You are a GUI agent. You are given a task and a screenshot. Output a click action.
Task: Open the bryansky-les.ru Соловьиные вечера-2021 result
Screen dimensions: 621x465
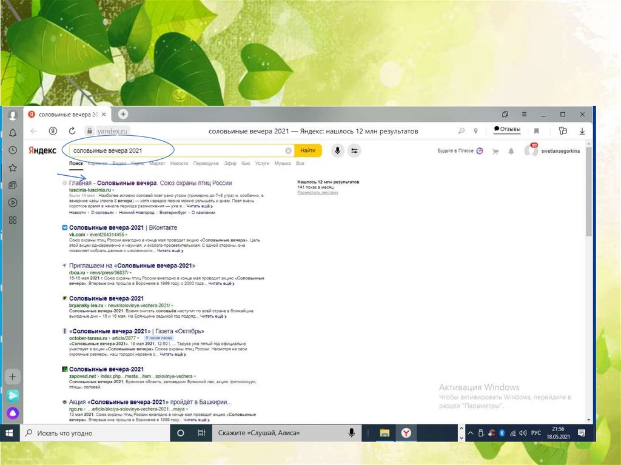(x=106, y=299)
